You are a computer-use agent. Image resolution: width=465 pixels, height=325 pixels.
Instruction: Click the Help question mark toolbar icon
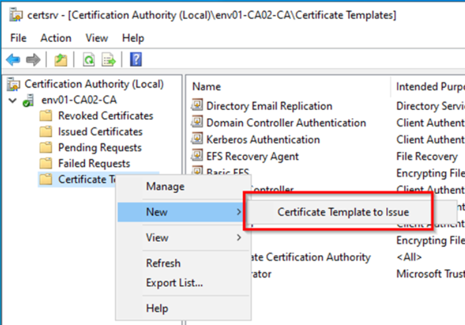click(136, 59)
